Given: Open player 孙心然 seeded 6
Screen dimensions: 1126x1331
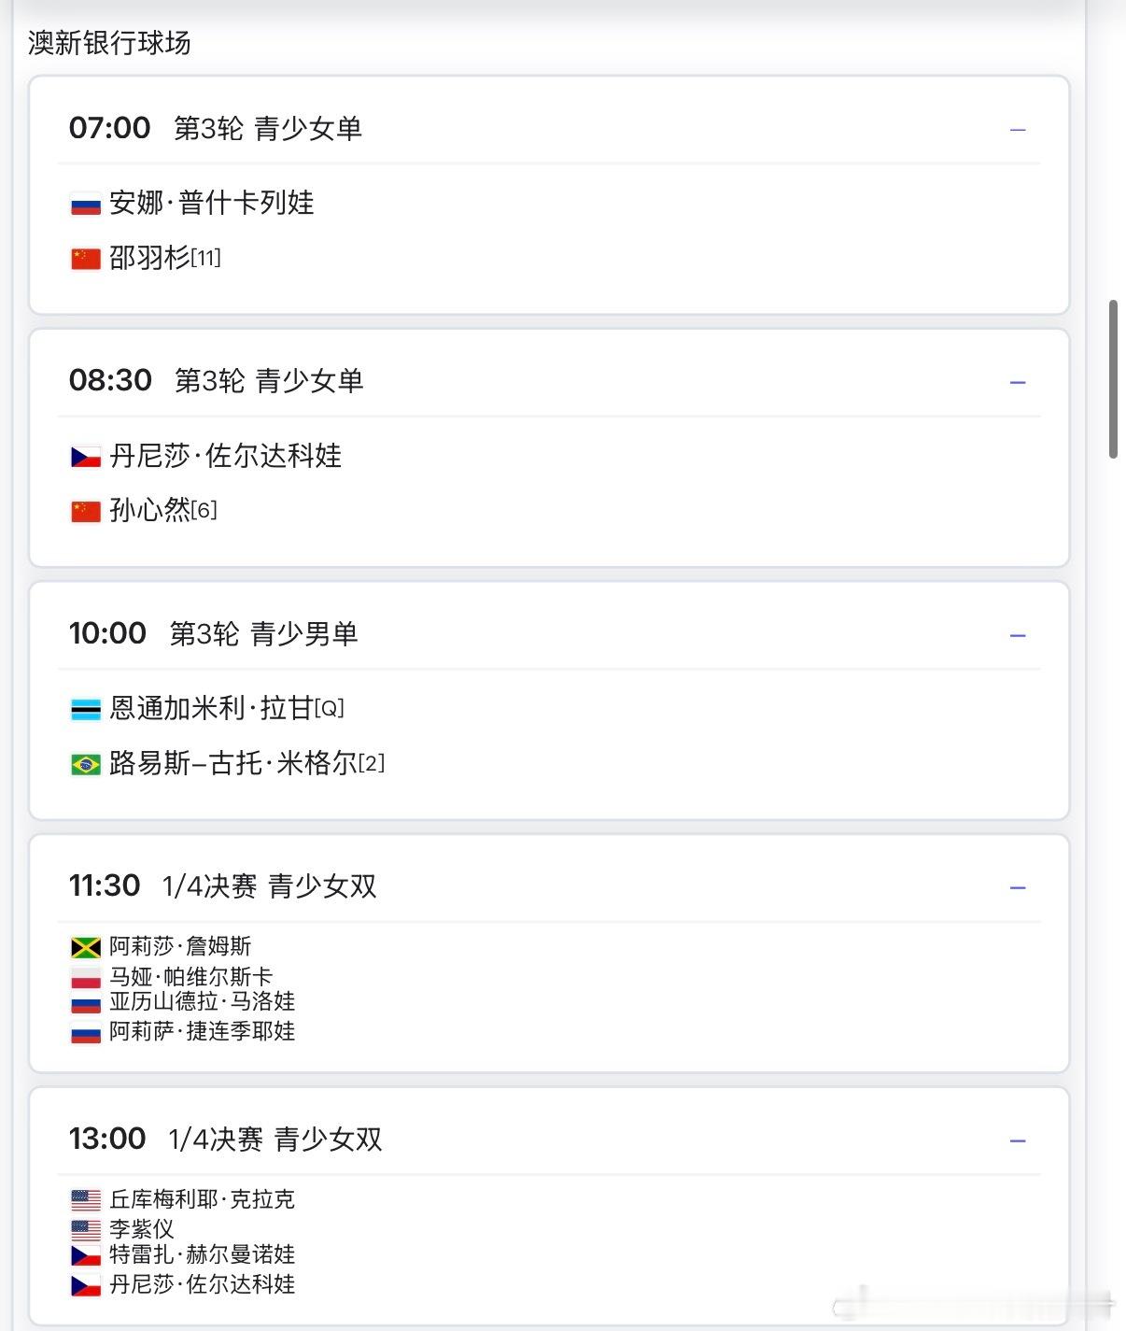Looking at the screenshot, I should [163, 510].
